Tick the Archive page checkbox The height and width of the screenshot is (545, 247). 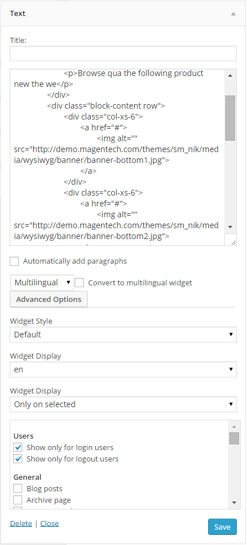pyautogui.click(x=18, y=500)
